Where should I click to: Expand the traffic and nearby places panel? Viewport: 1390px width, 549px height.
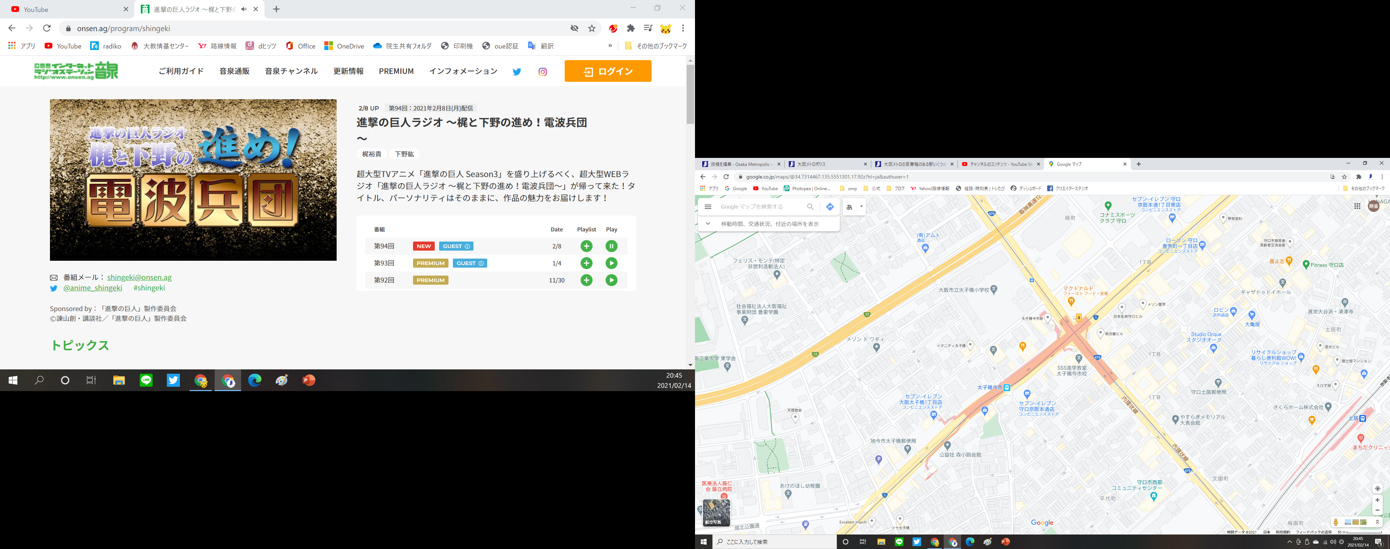(x=708, y=223)
